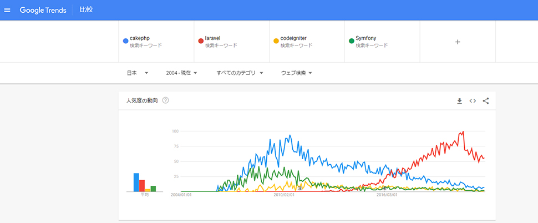The width and height of the screenshot is (538, 223).
Task: Add a comparison term with plus
Action: point(458,42)
